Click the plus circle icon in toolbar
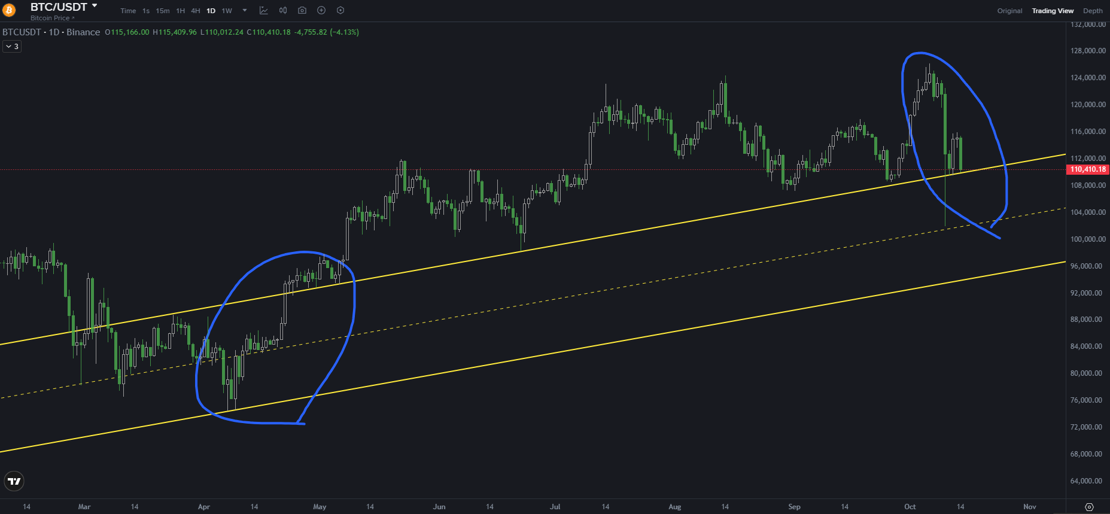Image resolution: width=1110 pixels, height=514 pixels. tap(321, 11)
